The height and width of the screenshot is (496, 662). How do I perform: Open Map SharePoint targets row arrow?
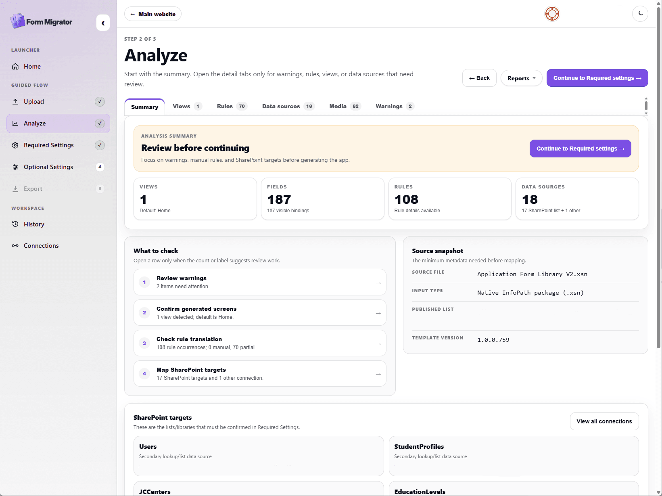pyautogui.click(x=378, y=374)
